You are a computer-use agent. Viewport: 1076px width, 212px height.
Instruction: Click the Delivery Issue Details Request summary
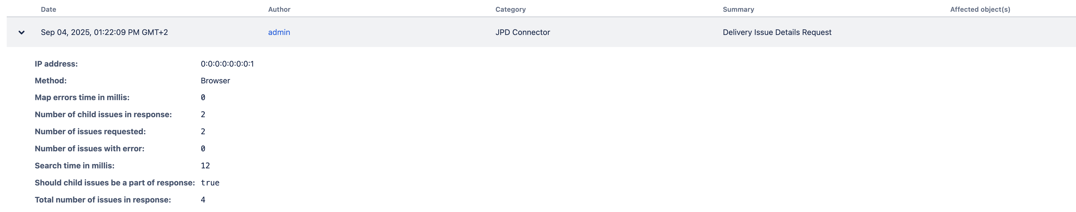click(777, 32)
